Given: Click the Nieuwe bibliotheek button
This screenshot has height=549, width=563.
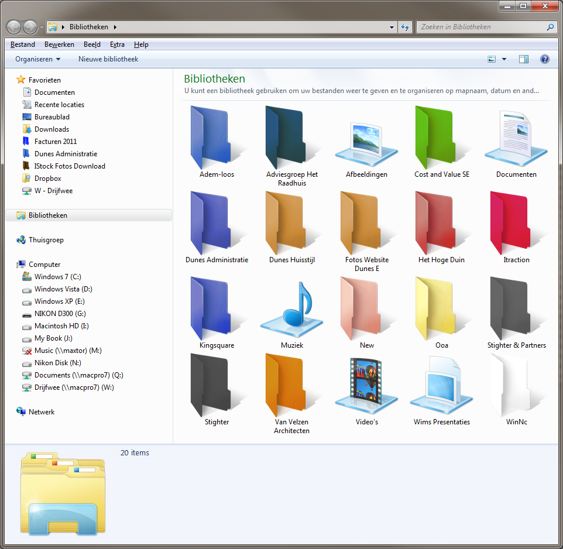Looking at the screenshot, I should (x=108, y=59).
